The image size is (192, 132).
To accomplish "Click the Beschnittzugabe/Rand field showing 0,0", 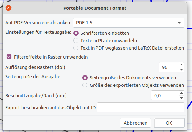I will (x=165, y=96).
